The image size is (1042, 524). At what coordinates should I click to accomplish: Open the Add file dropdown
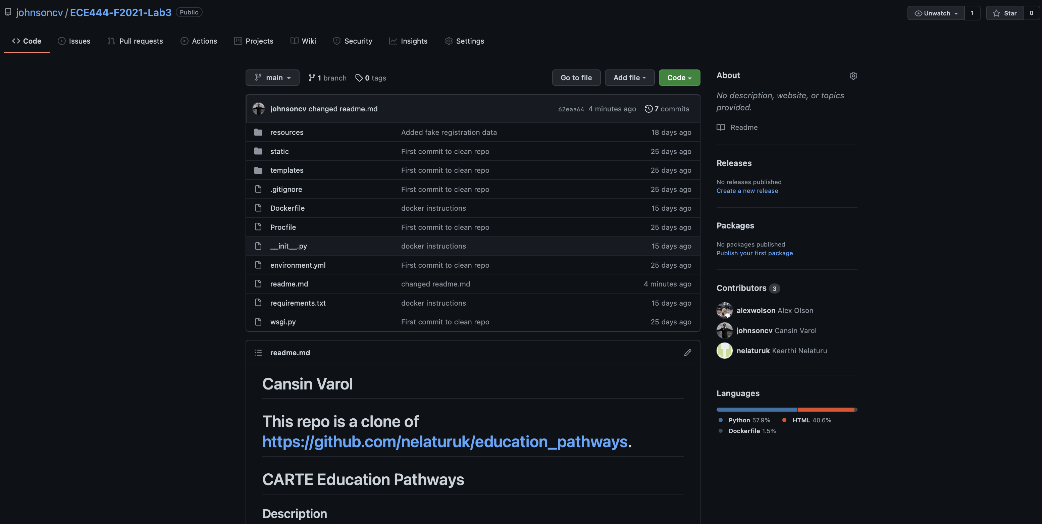pyautogui.click(x=629, y=77)
